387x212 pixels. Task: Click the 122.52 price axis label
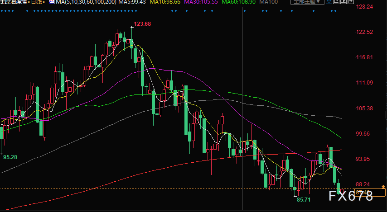point(364,32)
